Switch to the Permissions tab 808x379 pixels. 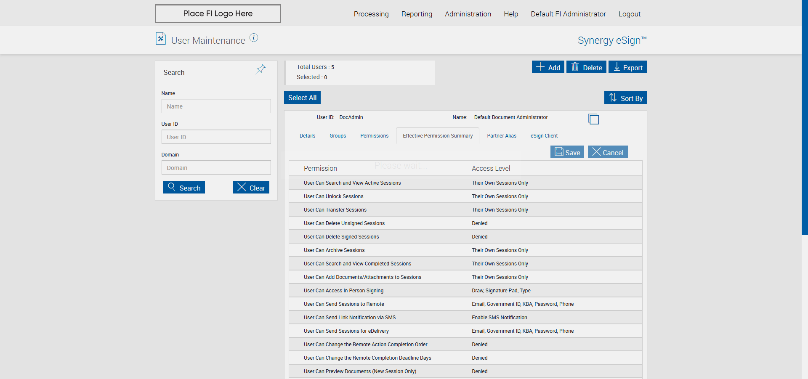374,136
